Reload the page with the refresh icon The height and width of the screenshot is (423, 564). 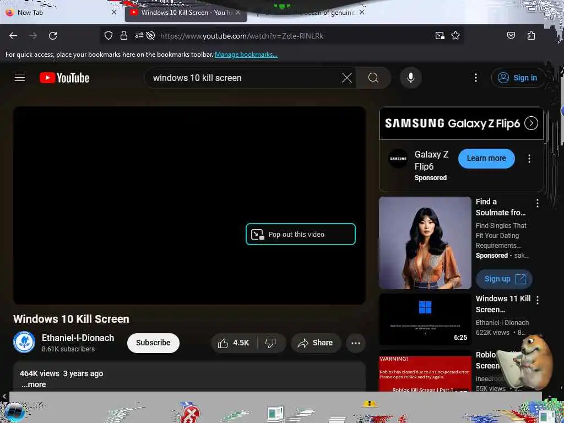click(53, 36)
